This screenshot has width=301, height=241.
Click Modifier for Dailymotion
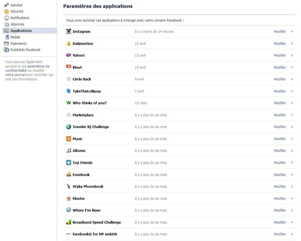pos(280,44)
